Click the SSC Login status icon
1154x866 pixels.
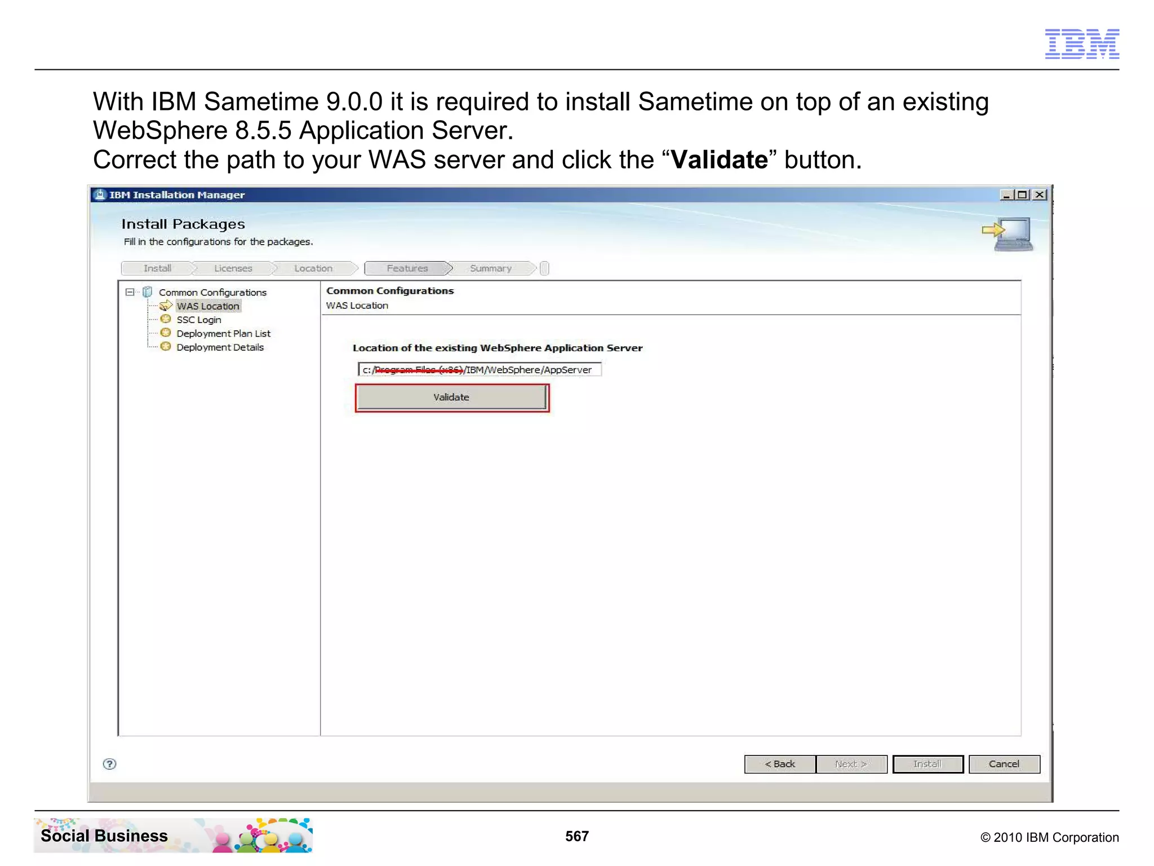click(x=166, y=319)
